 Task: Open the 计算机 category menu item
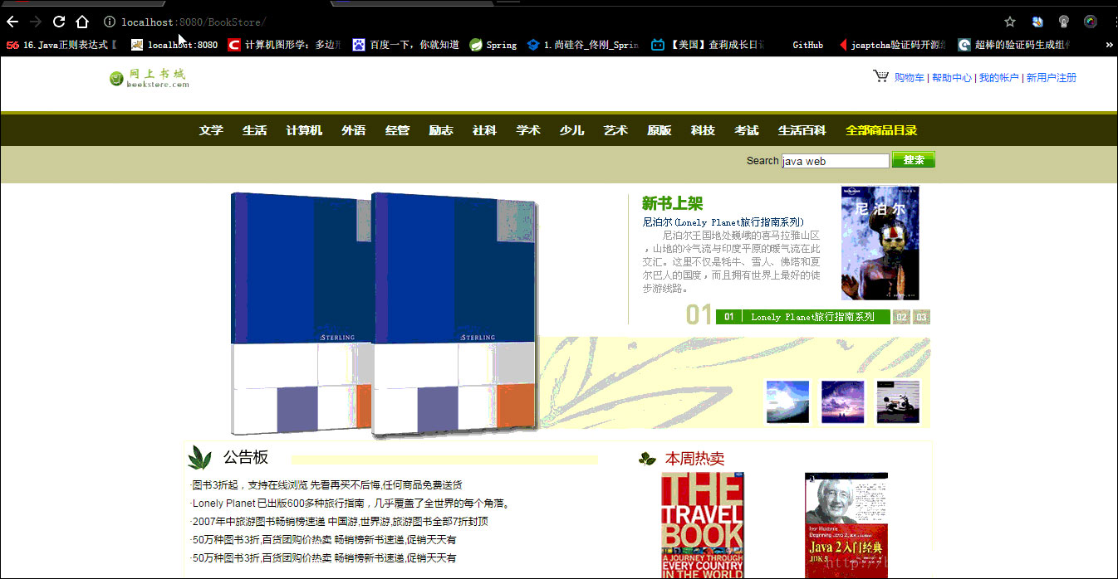click(304, 130)
